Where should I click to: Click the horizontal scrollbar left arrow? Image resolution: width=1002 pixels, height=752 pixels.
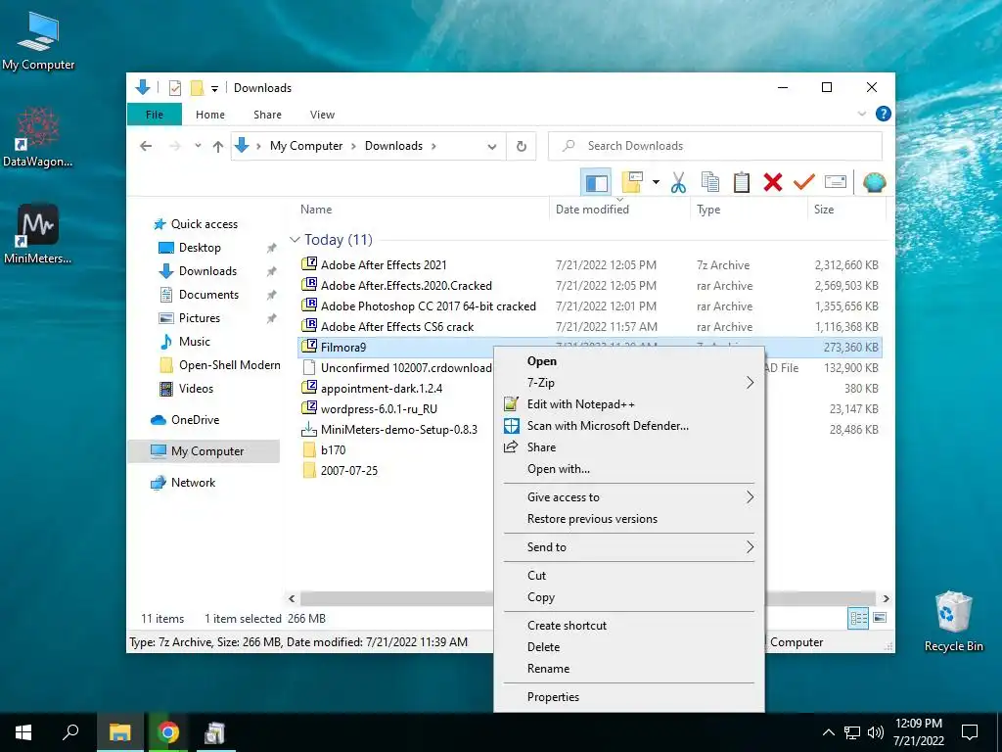292,598
